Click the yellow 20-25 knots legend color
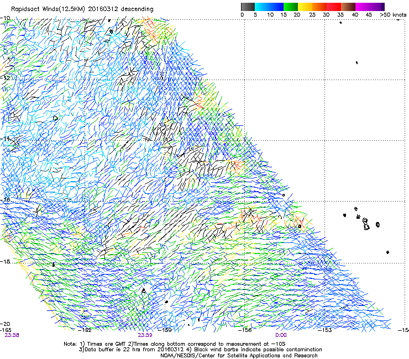Screen dimensions: 409x359 tap(305, 7)
